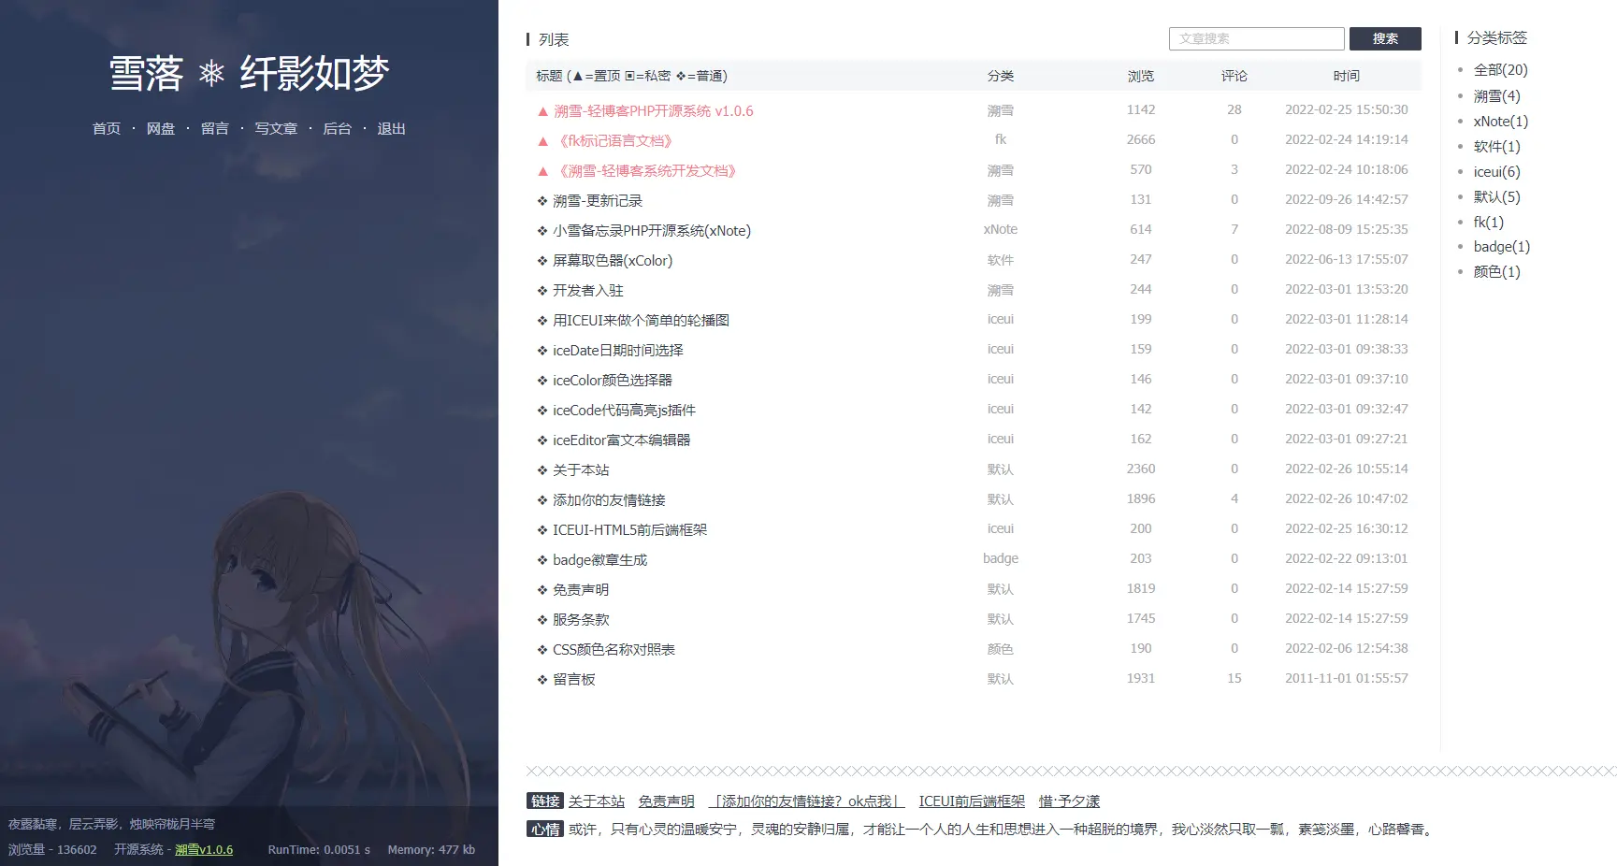
Task: Open 《溯雪-轻博客系统开发文档》 article
Action: click(x=647, y=171)
